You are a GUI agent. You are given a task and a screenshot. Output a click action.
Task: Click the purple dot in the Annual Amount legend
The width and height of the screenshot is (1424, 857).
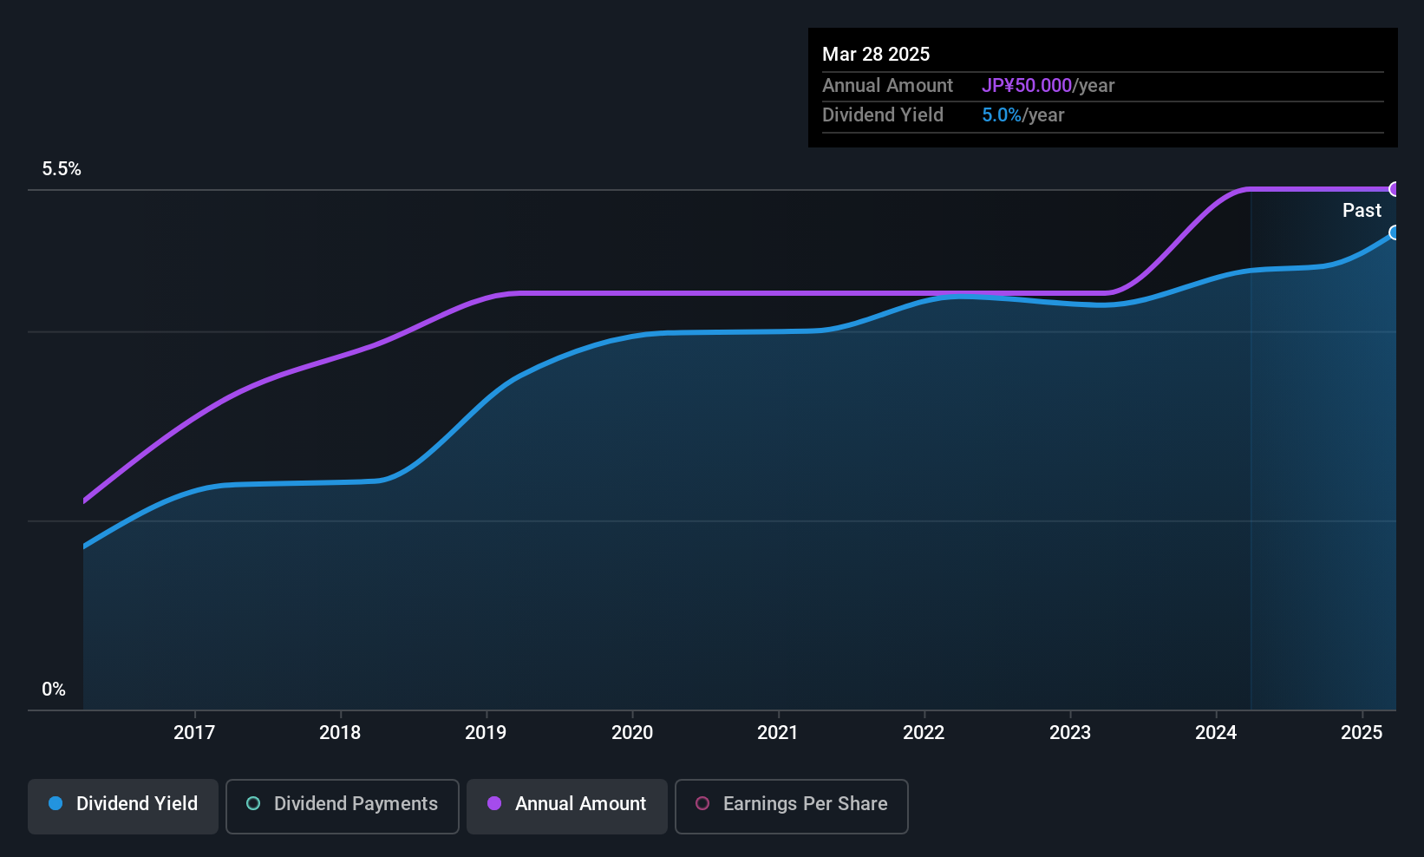tap(494, 803)
